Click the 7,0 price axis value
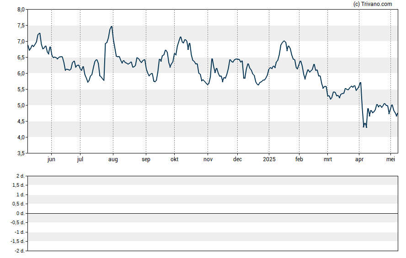This screenshot has height=258, width=406. click(21, 42)
